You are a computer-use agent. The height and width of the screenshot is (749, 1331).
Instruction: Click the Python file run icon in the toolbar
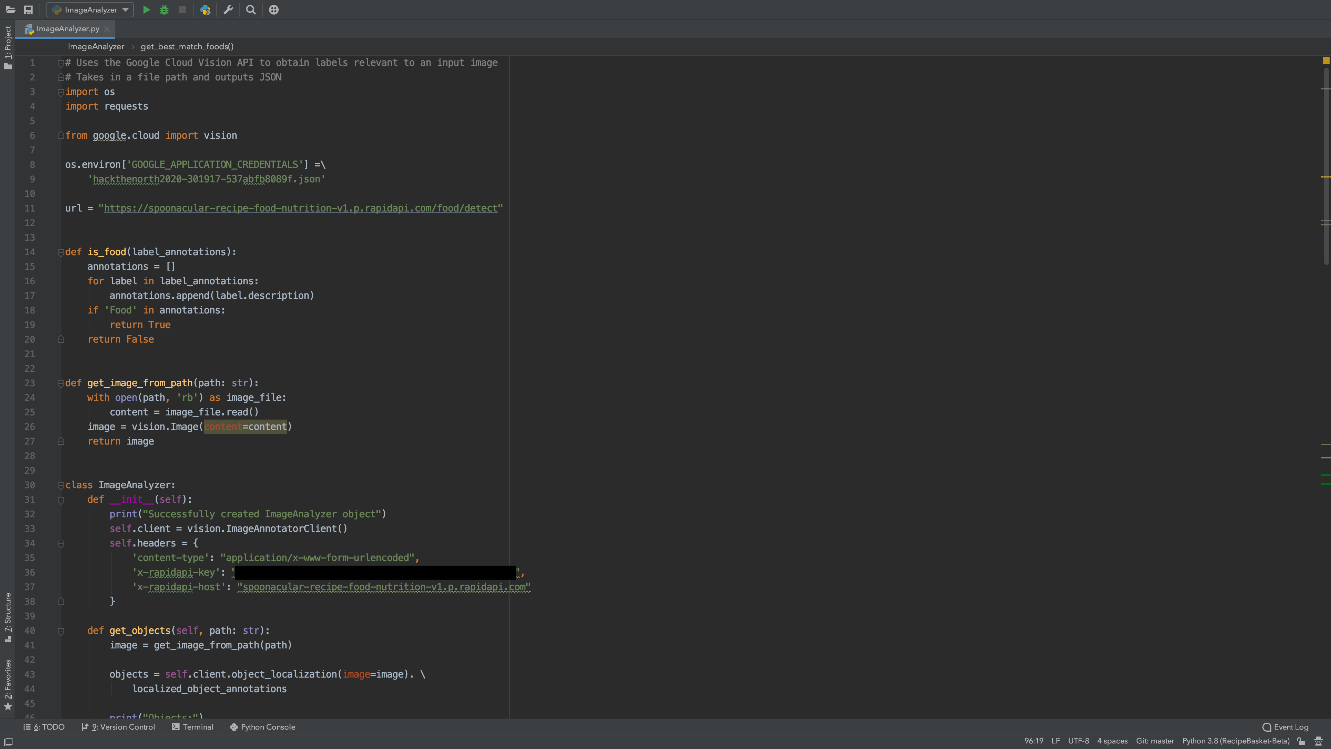pyautogui.click(x=205, y=10)
